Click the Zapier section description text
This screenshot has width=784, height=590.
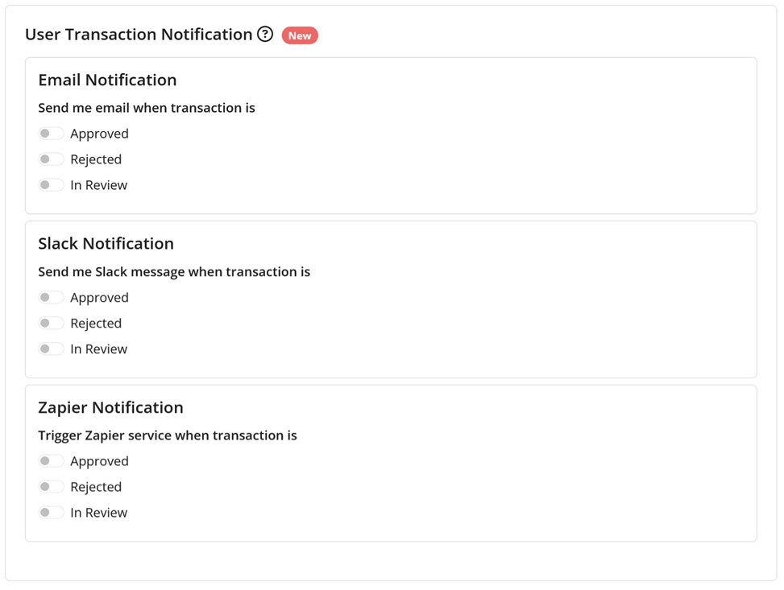168,435
